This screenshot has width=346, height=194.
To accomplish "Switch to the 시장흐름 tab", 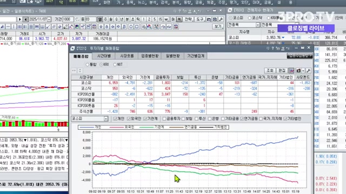I will 127,56.
